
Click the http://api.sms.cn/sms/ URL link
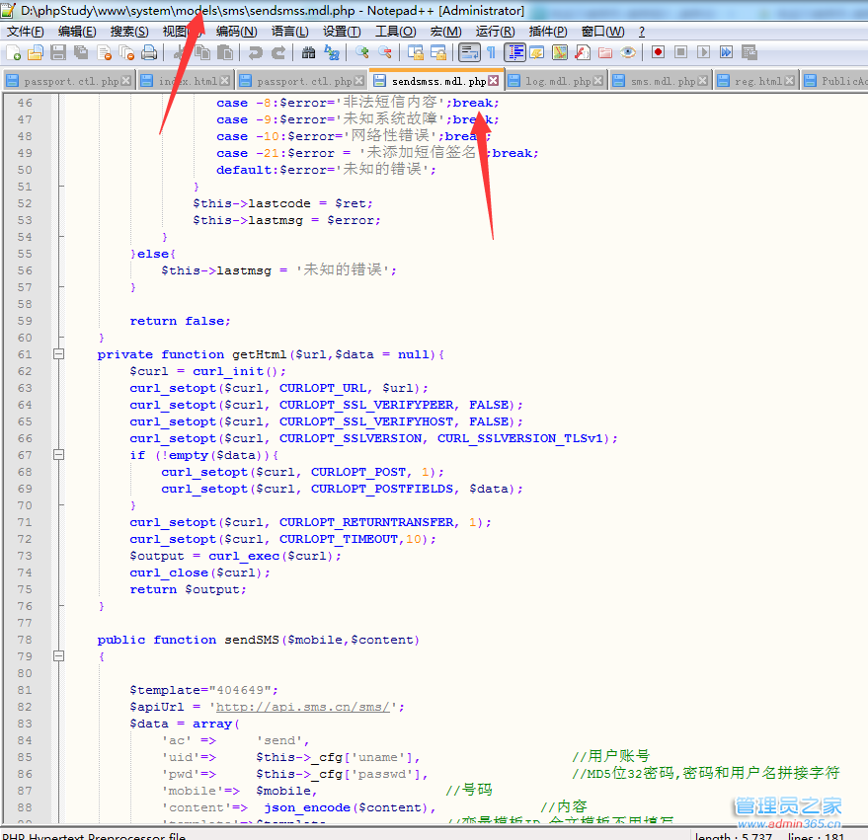(x=302, y=707)
